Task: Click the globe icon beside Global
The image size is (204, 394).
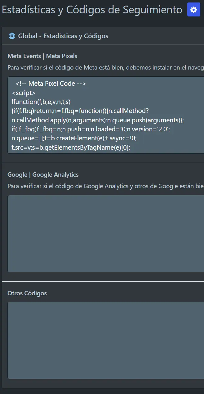Action: (12, 36)
